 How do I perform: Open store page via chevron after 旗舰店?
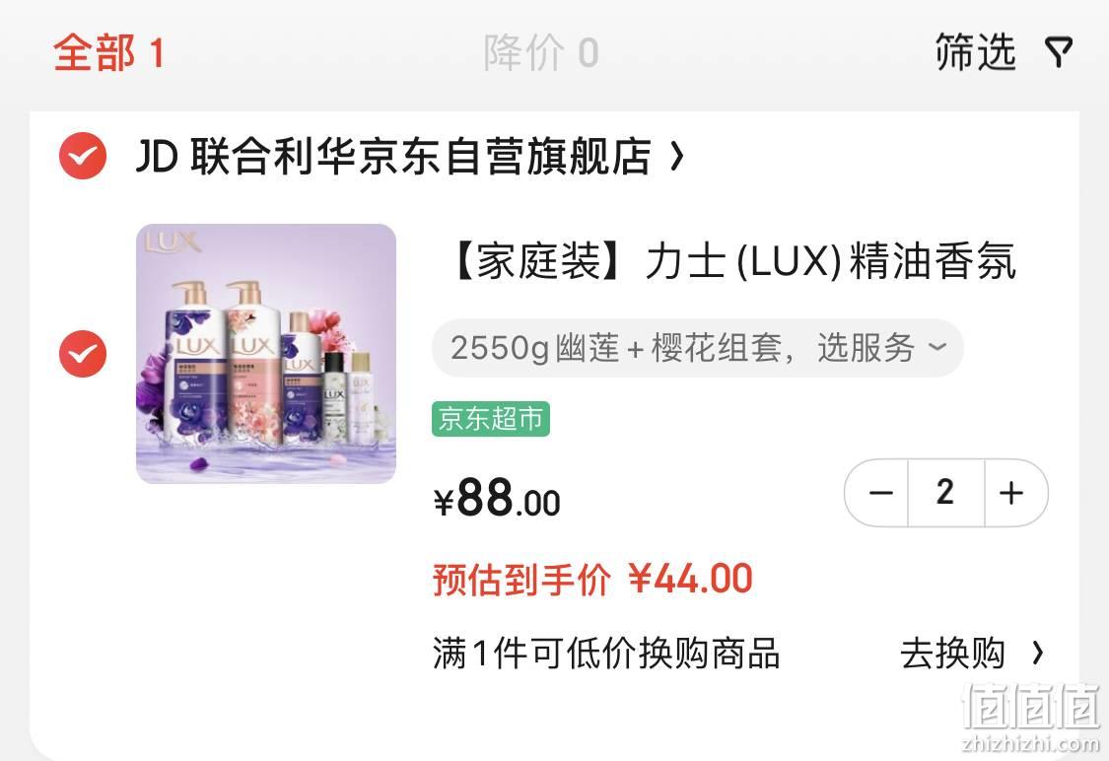click(x=677, y=157)
